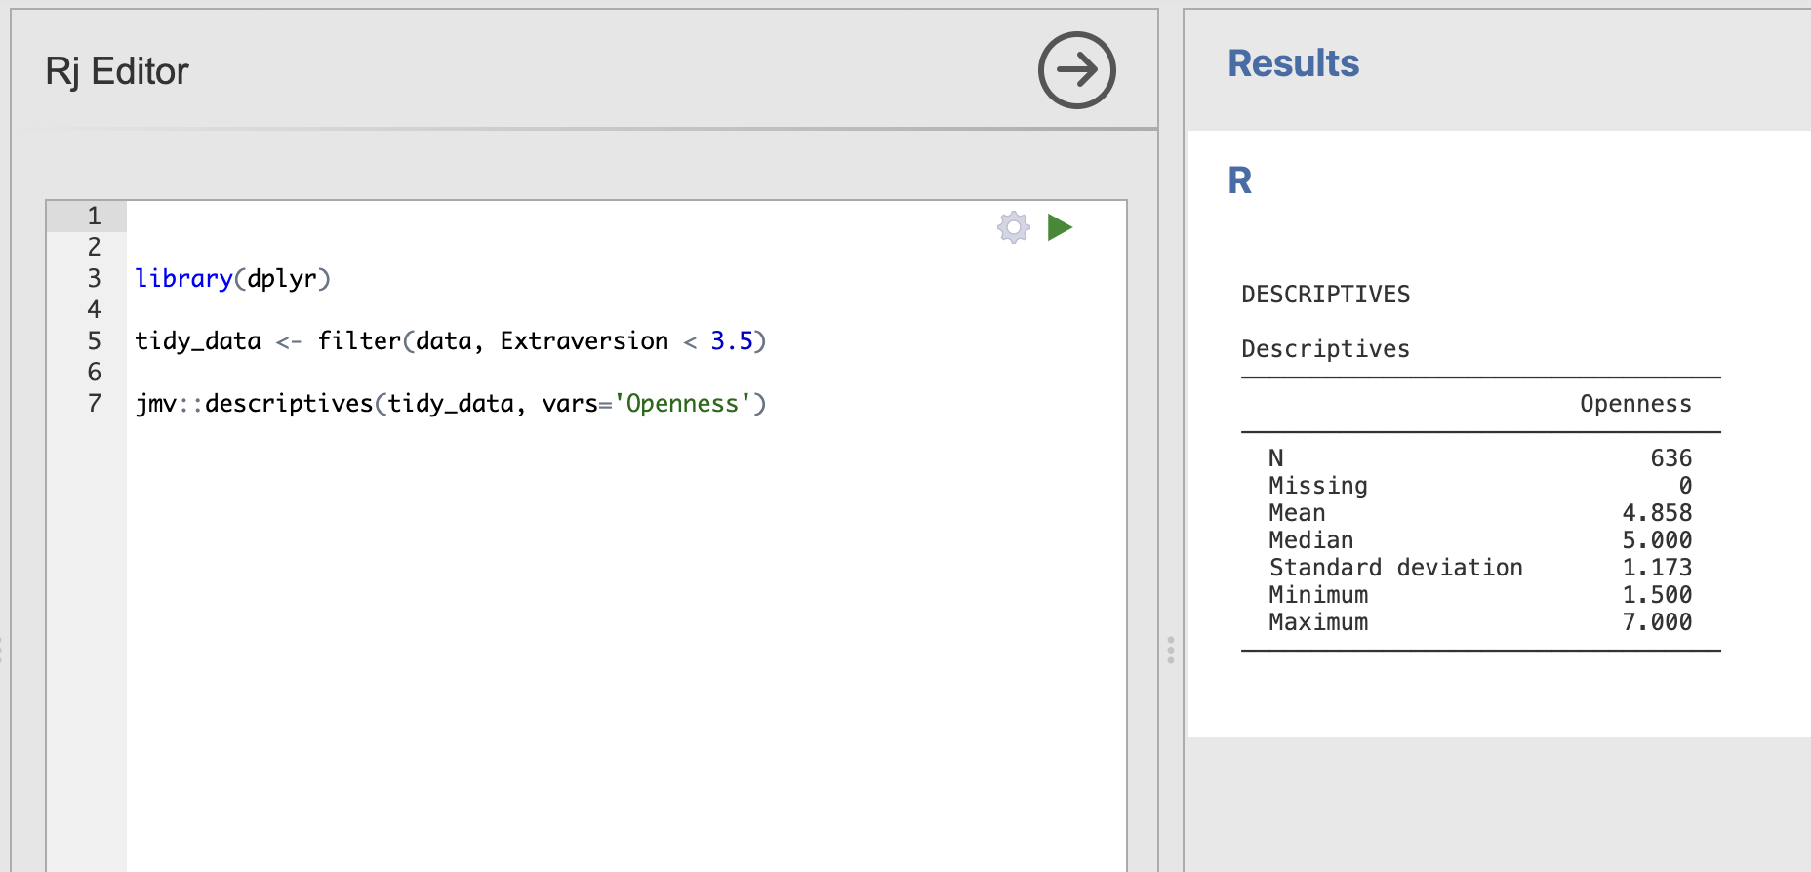The width and height of the screenshot is (1811, 872).
Task: Click the Results heading
Action: click(1293, 63)
